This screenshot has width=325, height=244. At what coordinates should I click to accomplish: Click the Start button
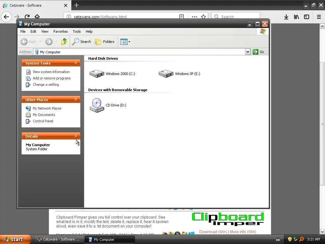point(15,239)
